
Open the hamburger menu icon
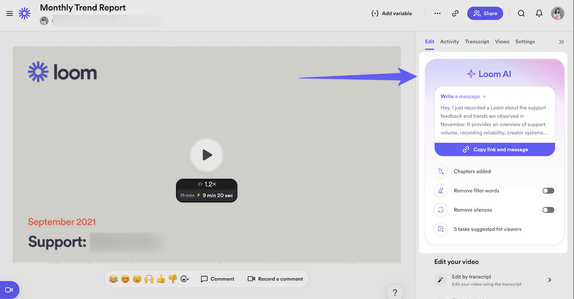pos(10,13)
